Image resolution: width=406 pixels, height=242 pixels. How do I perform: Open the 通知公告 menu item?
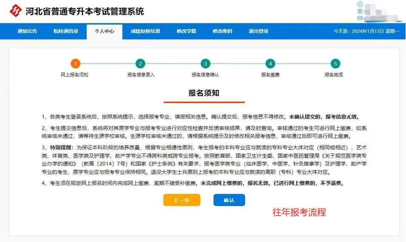pyautogui.click(x=28, y=31)
